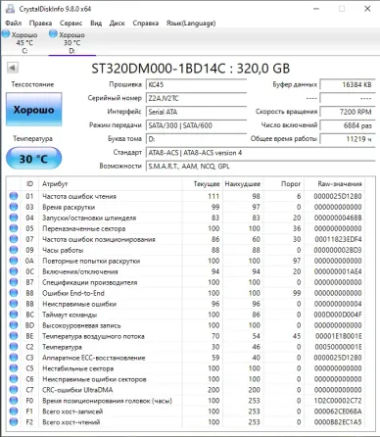
Task: Click status icon for C6 Неисправимые ошибки секторов
Action: (x=14, y=379)
